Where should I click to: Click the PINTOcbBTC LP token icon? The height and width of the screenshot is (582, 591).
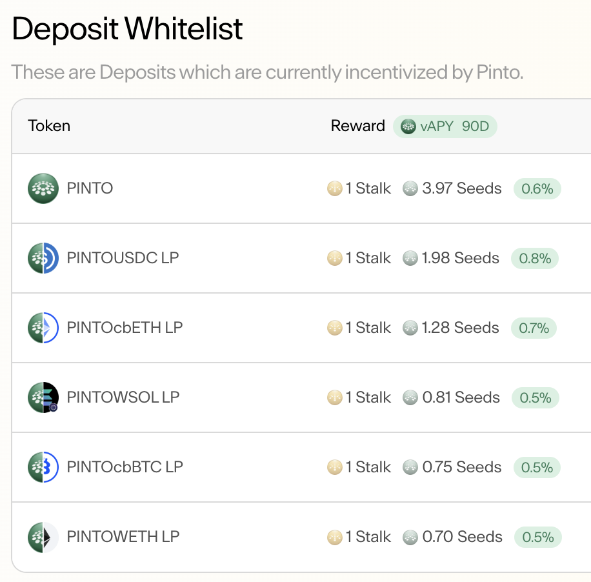pyautogui.click(x=43, y=467)
